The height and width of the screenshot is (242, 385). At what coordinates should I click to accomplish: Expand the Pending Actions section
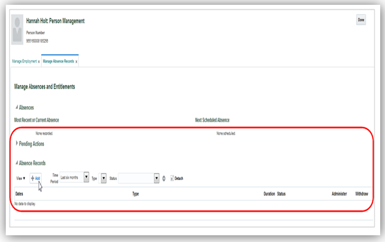(17, 143)
